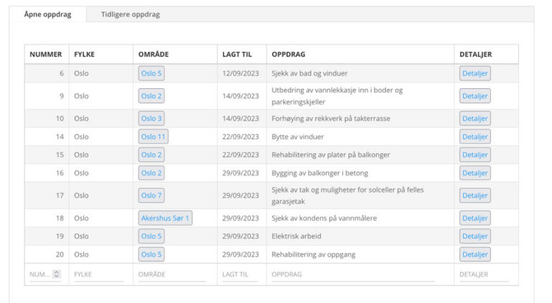Image resolution: width=552 pixels, height=303 pixels.
Task: Sort table by NUMMER column header
Action: pyautogui.click(x=46, y=55)
